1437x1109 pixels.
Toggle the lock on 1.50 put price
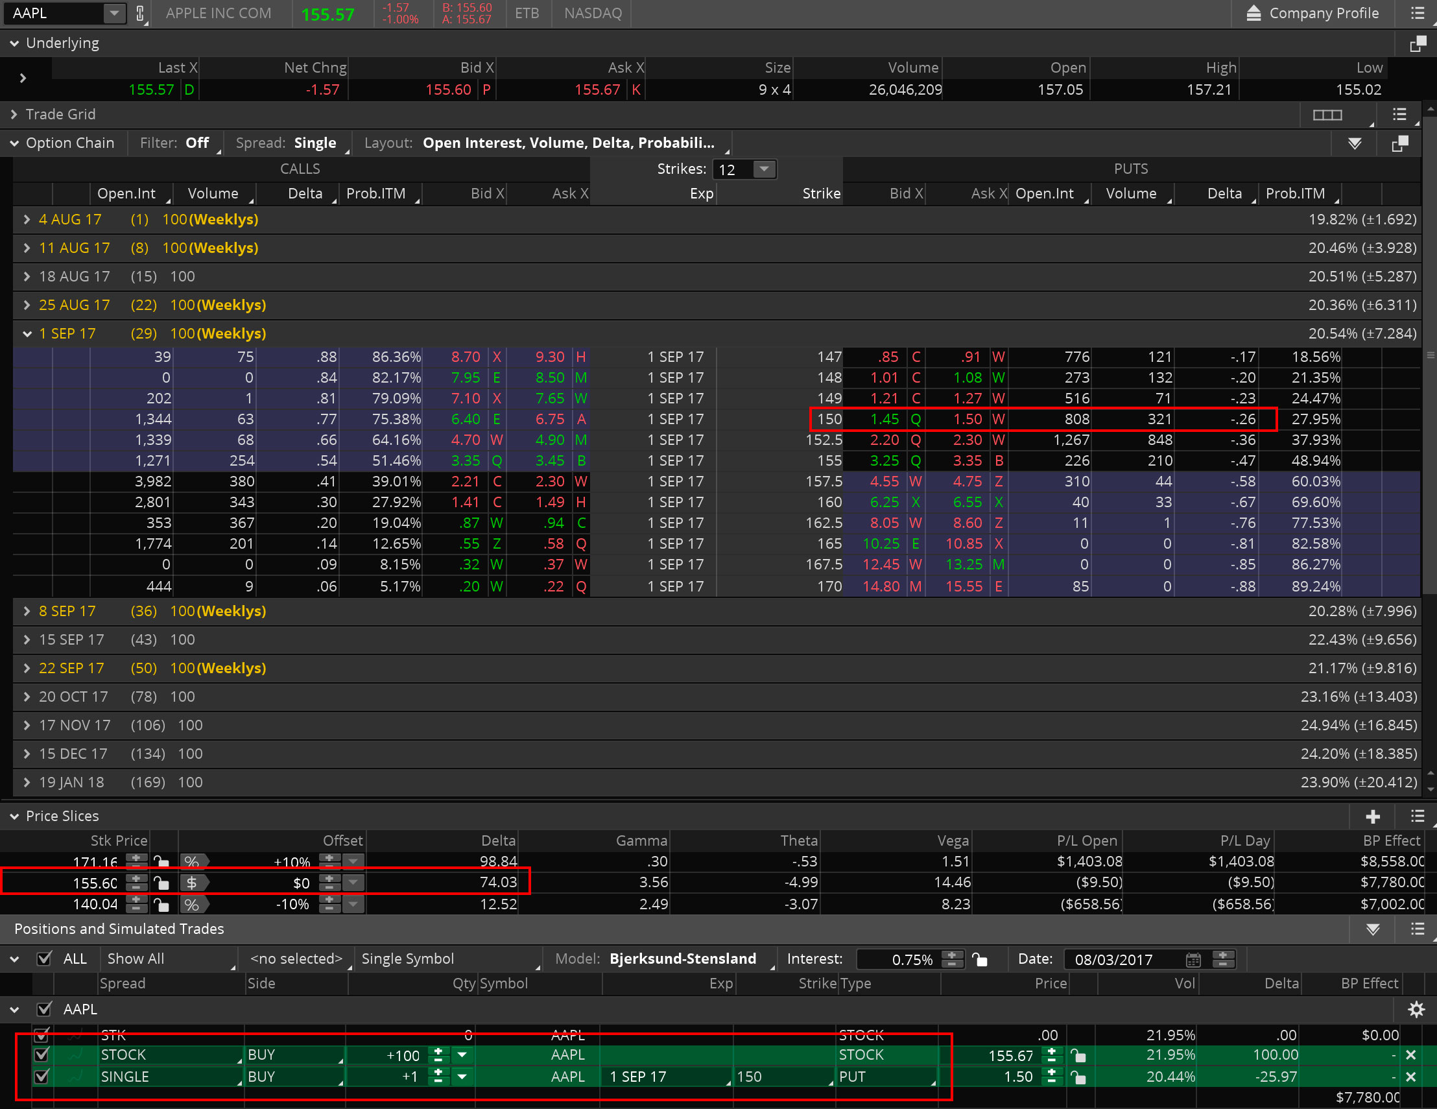pyautogui.click(x=1078, y=1077)
